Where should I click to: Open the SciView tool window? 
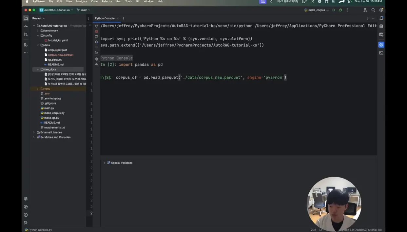click(381, 34)
